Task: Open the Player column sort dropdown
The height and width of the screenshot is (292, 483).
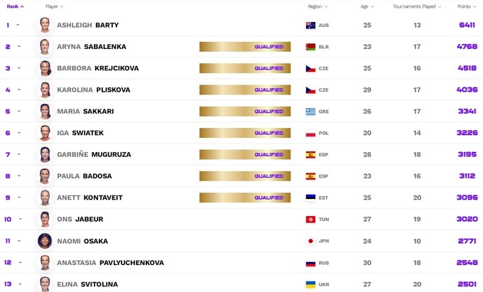Action: [54, 6]
